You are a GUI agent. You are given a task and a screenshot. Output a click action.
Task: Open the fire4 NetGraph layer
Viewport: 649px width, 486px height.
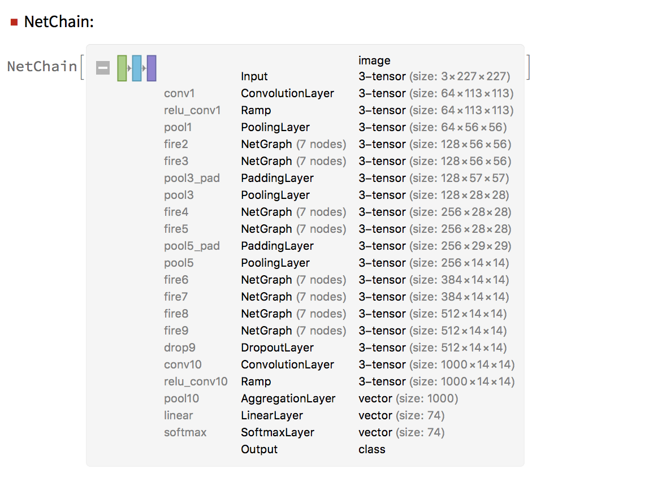pos(338,212)
